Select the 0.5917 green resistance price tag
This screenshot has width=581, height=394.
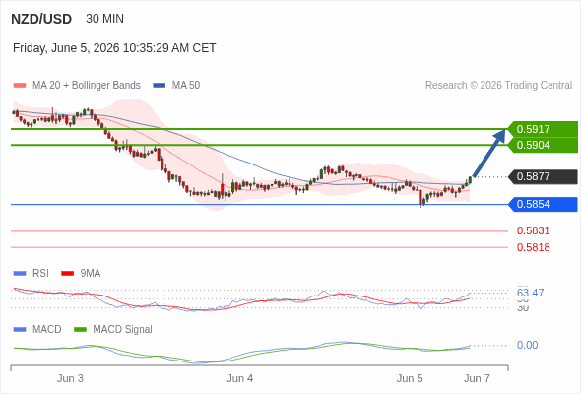pos(543,129)
